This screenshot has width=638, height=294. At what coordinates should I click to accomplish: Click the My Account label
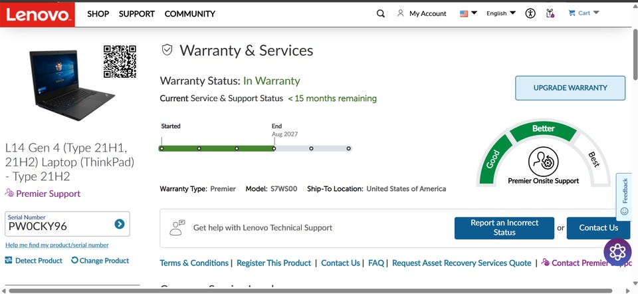point(427,13)
